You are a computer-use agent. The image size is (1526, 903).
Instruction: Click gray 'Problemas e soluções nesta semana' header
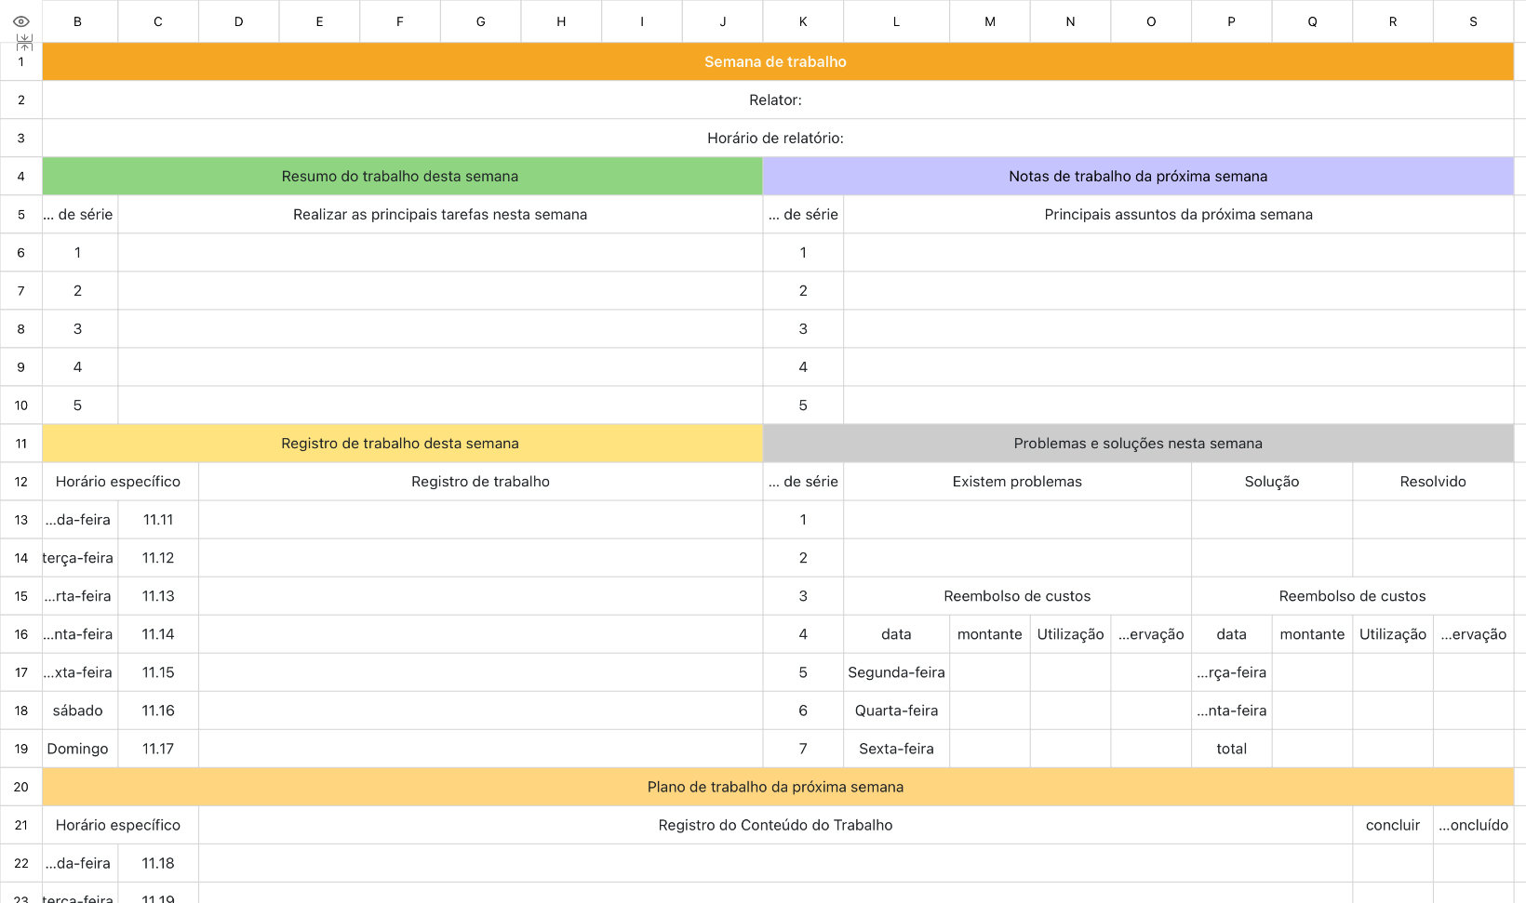(1138, 444)
